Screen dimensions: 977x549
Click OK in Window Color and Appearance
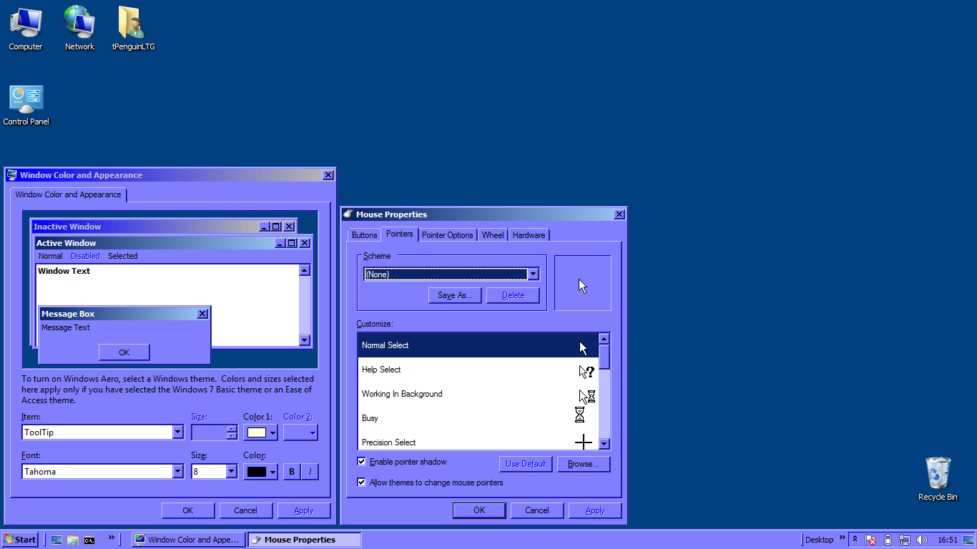click(188, 510)
